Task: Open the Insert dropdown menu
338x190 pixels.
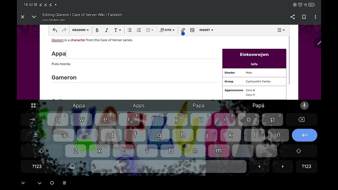Action: (x=206, y=30)
